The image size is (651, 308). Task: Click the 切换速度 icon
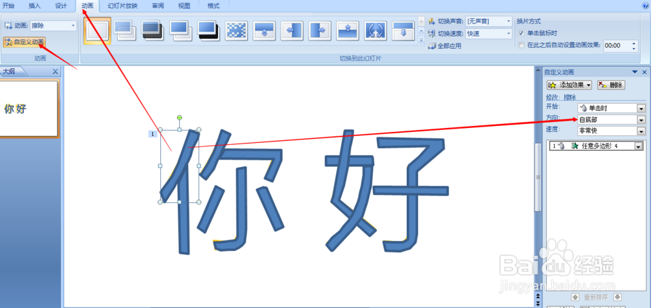(x=432, y=34)
